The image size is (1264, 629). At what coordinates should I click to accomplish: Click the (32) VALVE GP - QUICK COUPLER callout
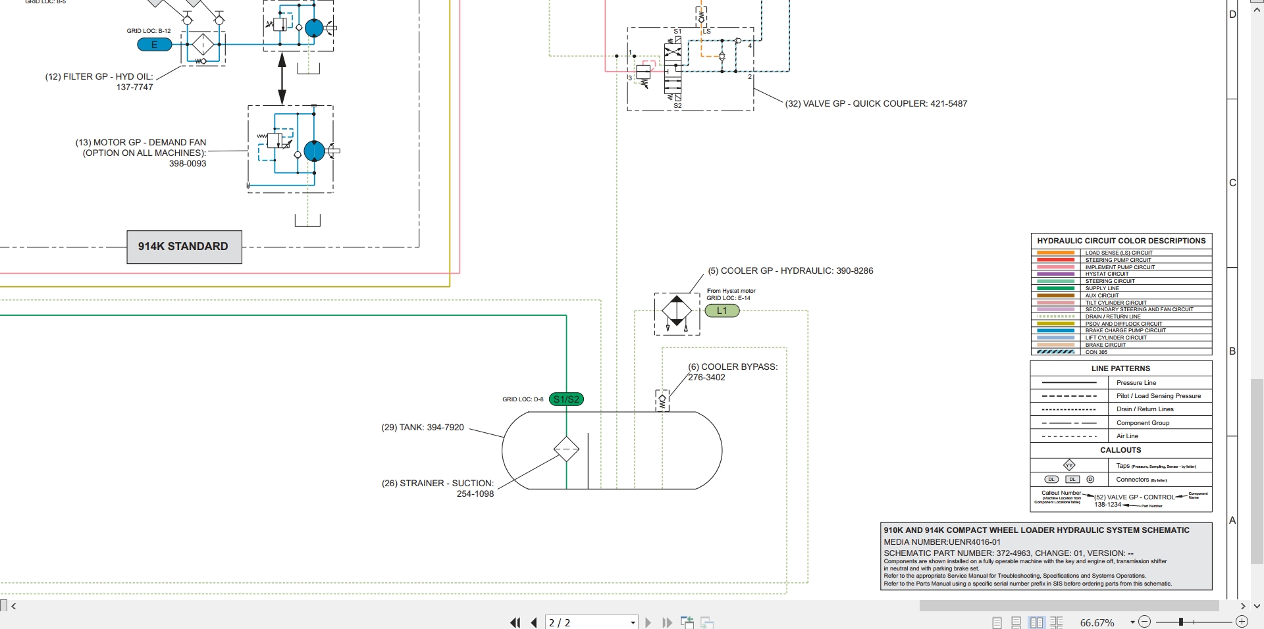pos(876,103)
